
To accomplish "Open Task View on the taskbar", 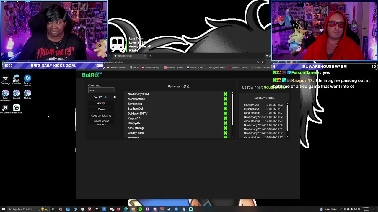I will [x=53, y=209].
